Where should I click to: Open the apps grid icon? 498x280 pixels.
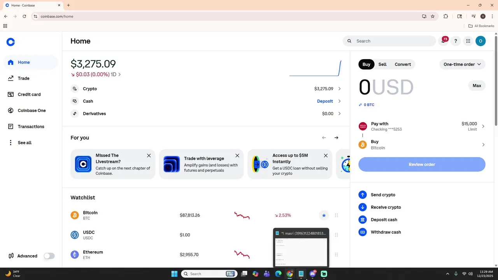coord(468,41)
